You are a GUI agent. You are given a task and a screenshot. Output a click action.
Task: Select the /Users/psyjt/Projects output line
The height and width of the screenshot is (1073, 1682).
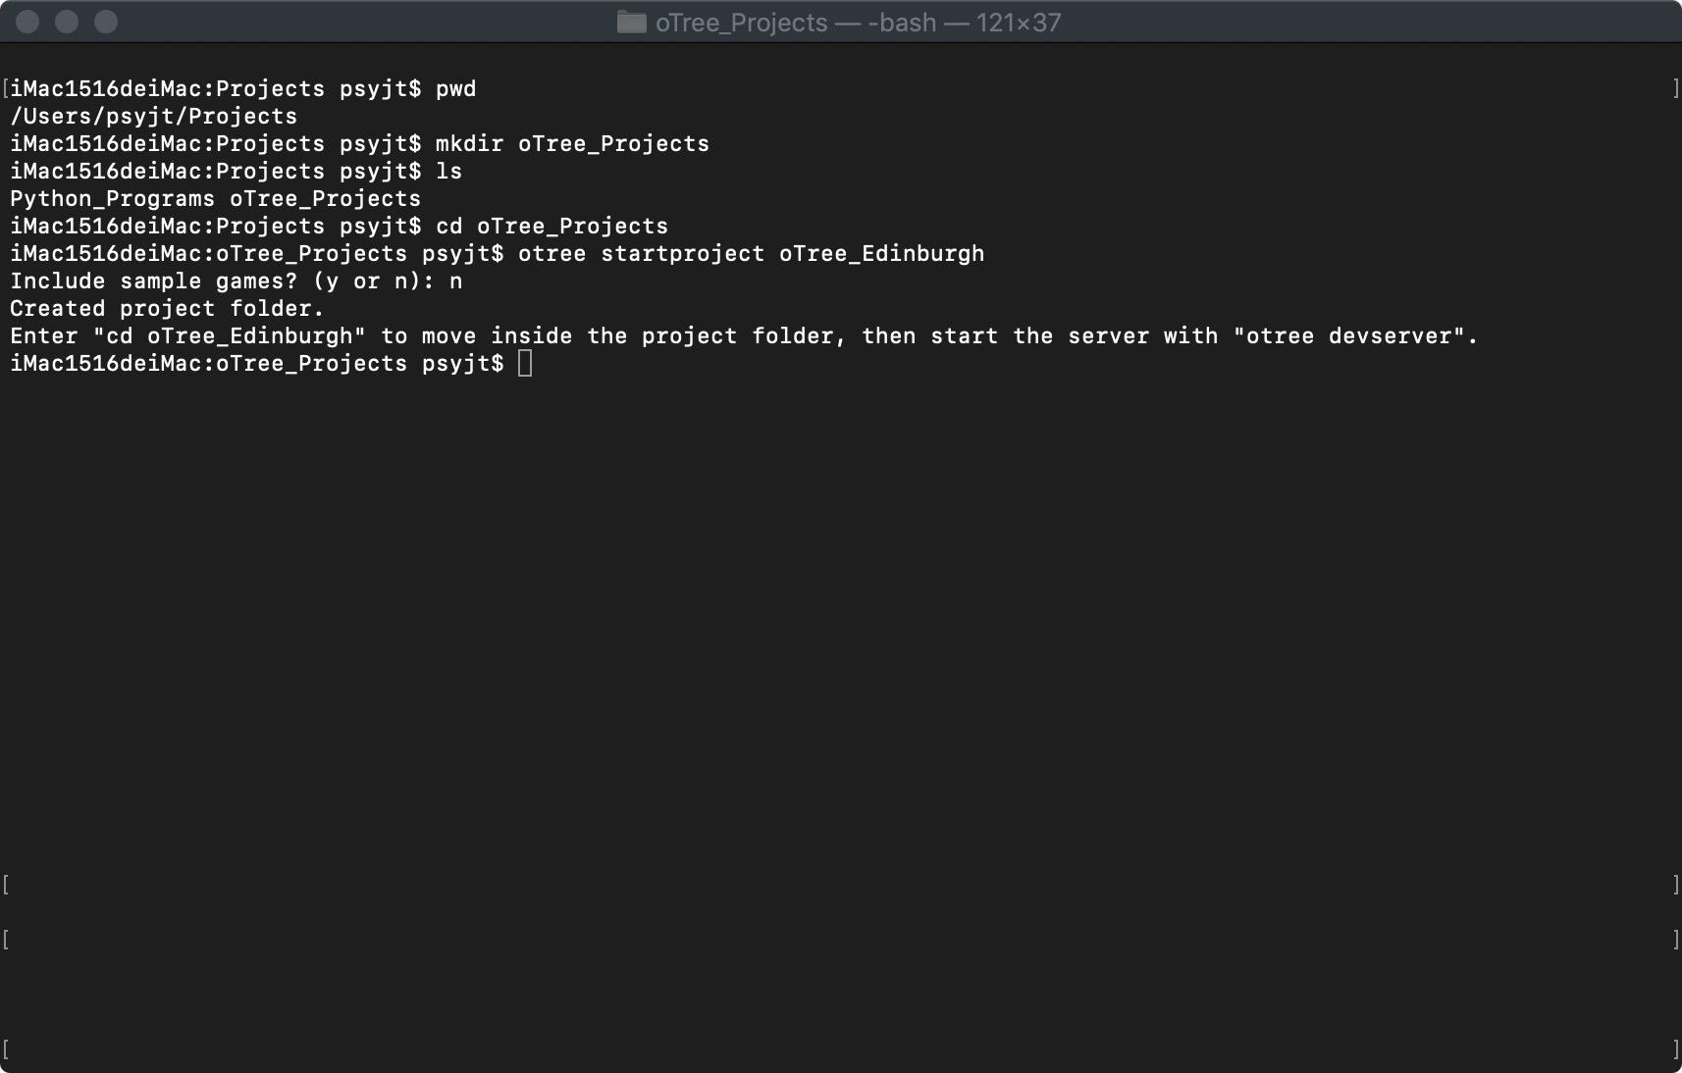click(154, 116)
